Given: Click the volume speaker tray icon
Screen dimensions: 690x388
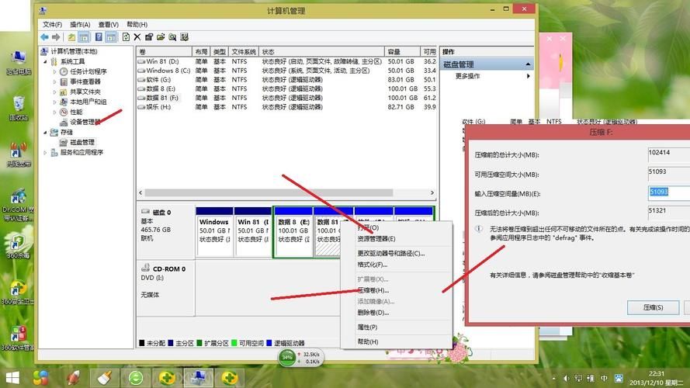Looking at the screenshot, I should (x=567, y=379).
